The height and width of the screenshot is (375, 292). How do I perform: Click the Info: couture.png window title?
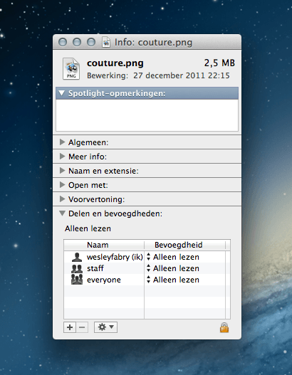pyautogui.click(x=153, y=43)
